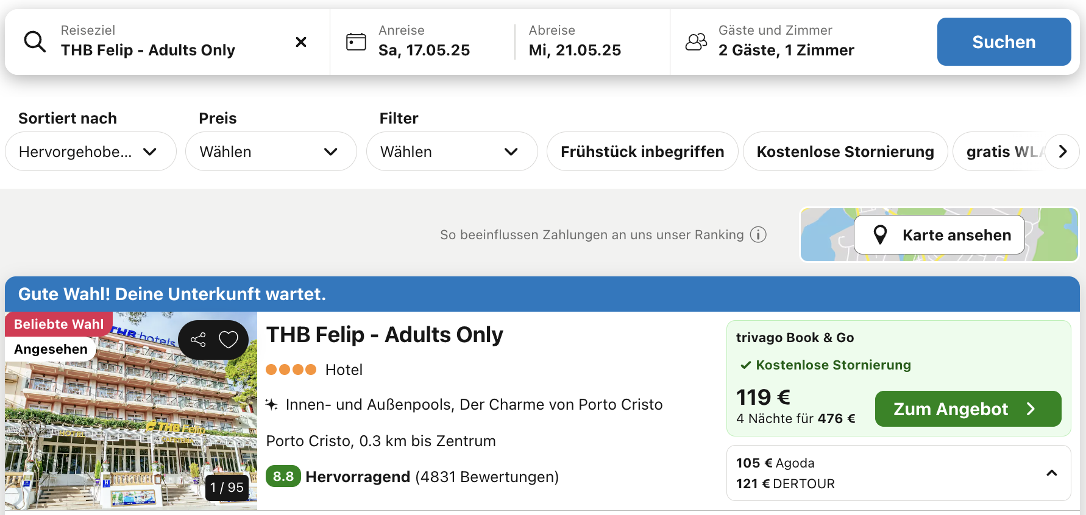Image resolution: width=1086 pixels, height=515 pixels.
Task: Click the Angesehen label
Action: coord(51,349)
